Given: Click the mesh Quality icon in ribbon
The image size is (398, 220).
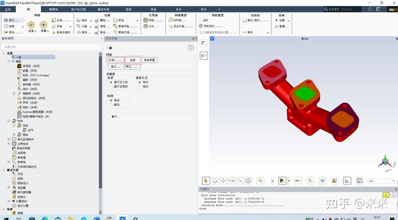Looking at the screenshot, I should [x=44, y=25].
